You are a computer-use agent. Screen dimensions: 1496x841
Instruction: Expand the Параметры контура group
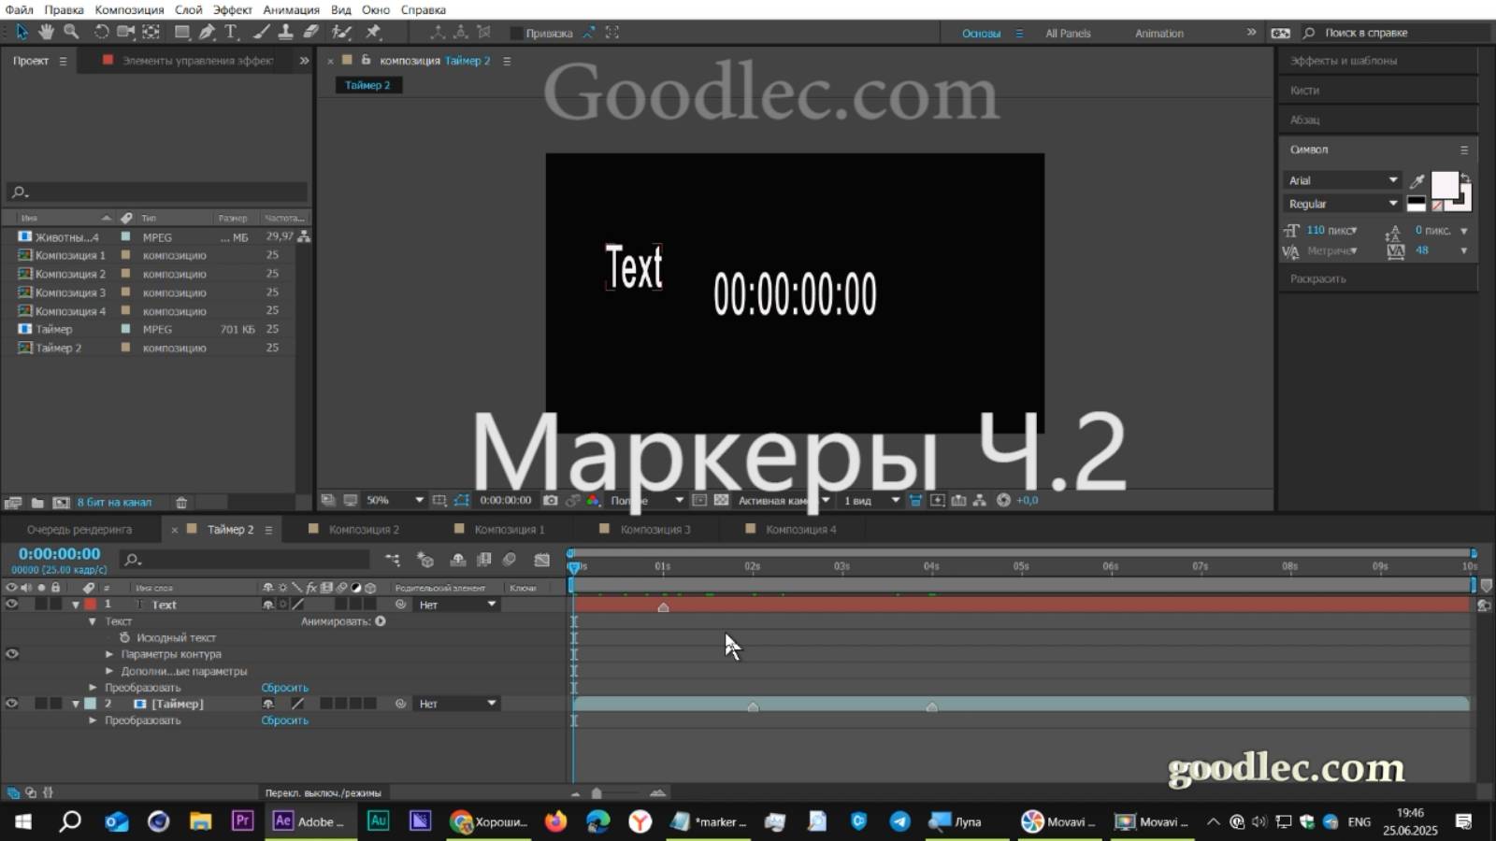(109, 654)
